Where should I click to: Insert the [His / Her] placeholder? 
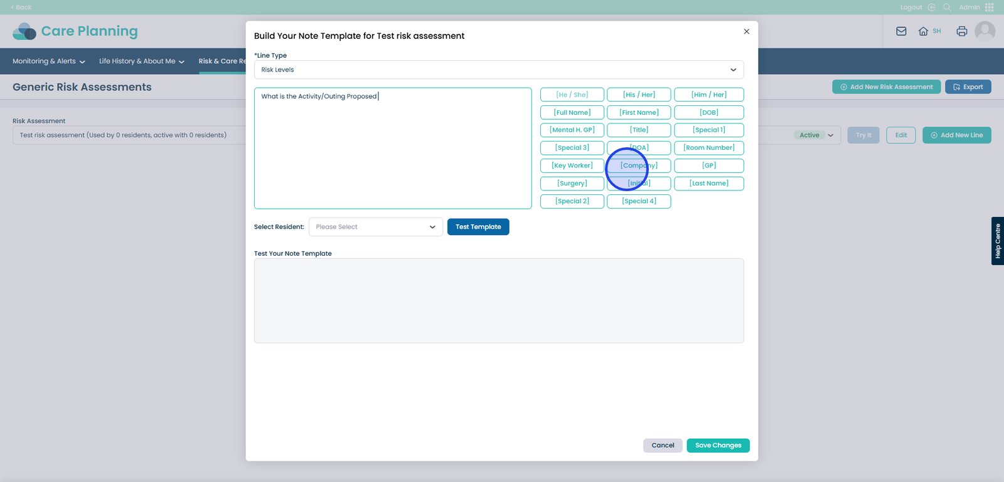[x=639, y=95]
